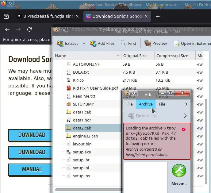Viewport: 211px width, 193px height.
Task: Select the Read Me.txt file row
Action: 84,96
